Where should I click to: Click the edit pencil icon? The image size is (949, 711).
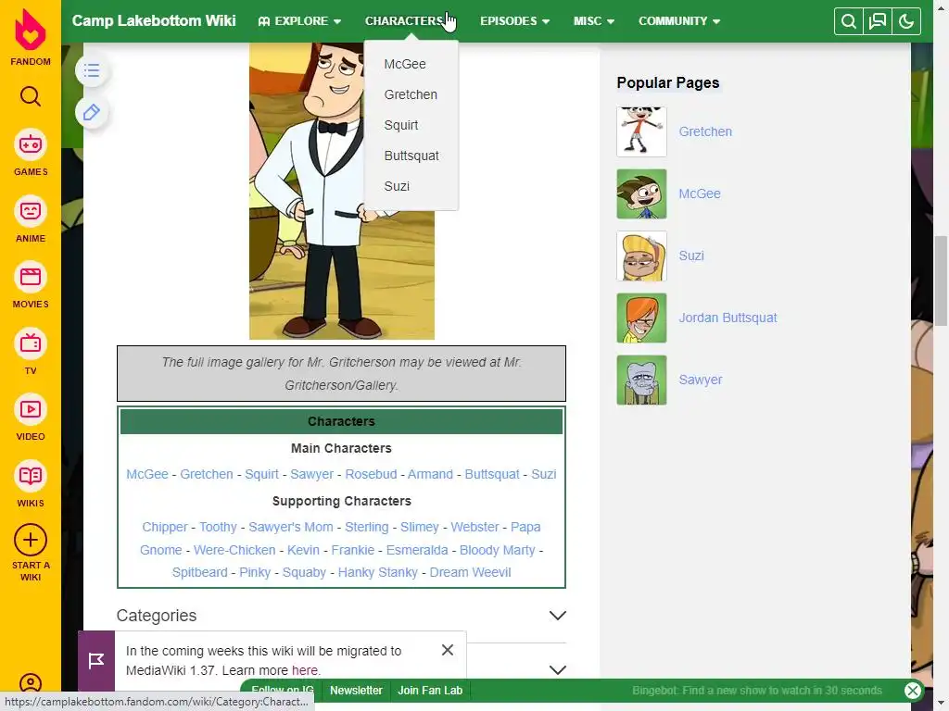click(92, 112)
